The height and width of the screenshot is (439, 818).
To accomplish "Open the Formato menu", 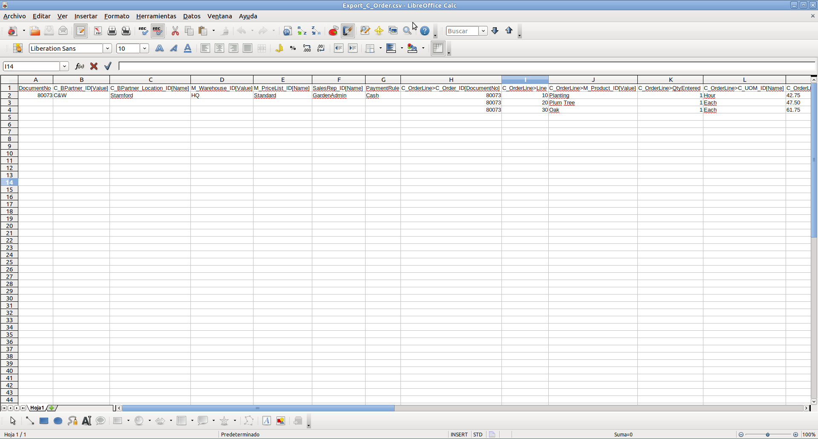I will tap(116, 16).
